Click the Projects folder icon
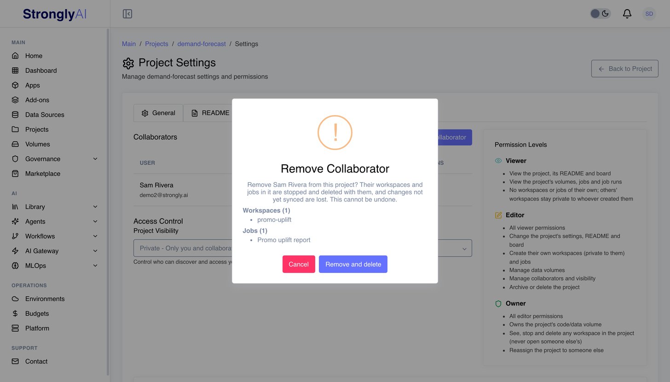This screenshot has height=382, width=670. [x=15, y=129]
